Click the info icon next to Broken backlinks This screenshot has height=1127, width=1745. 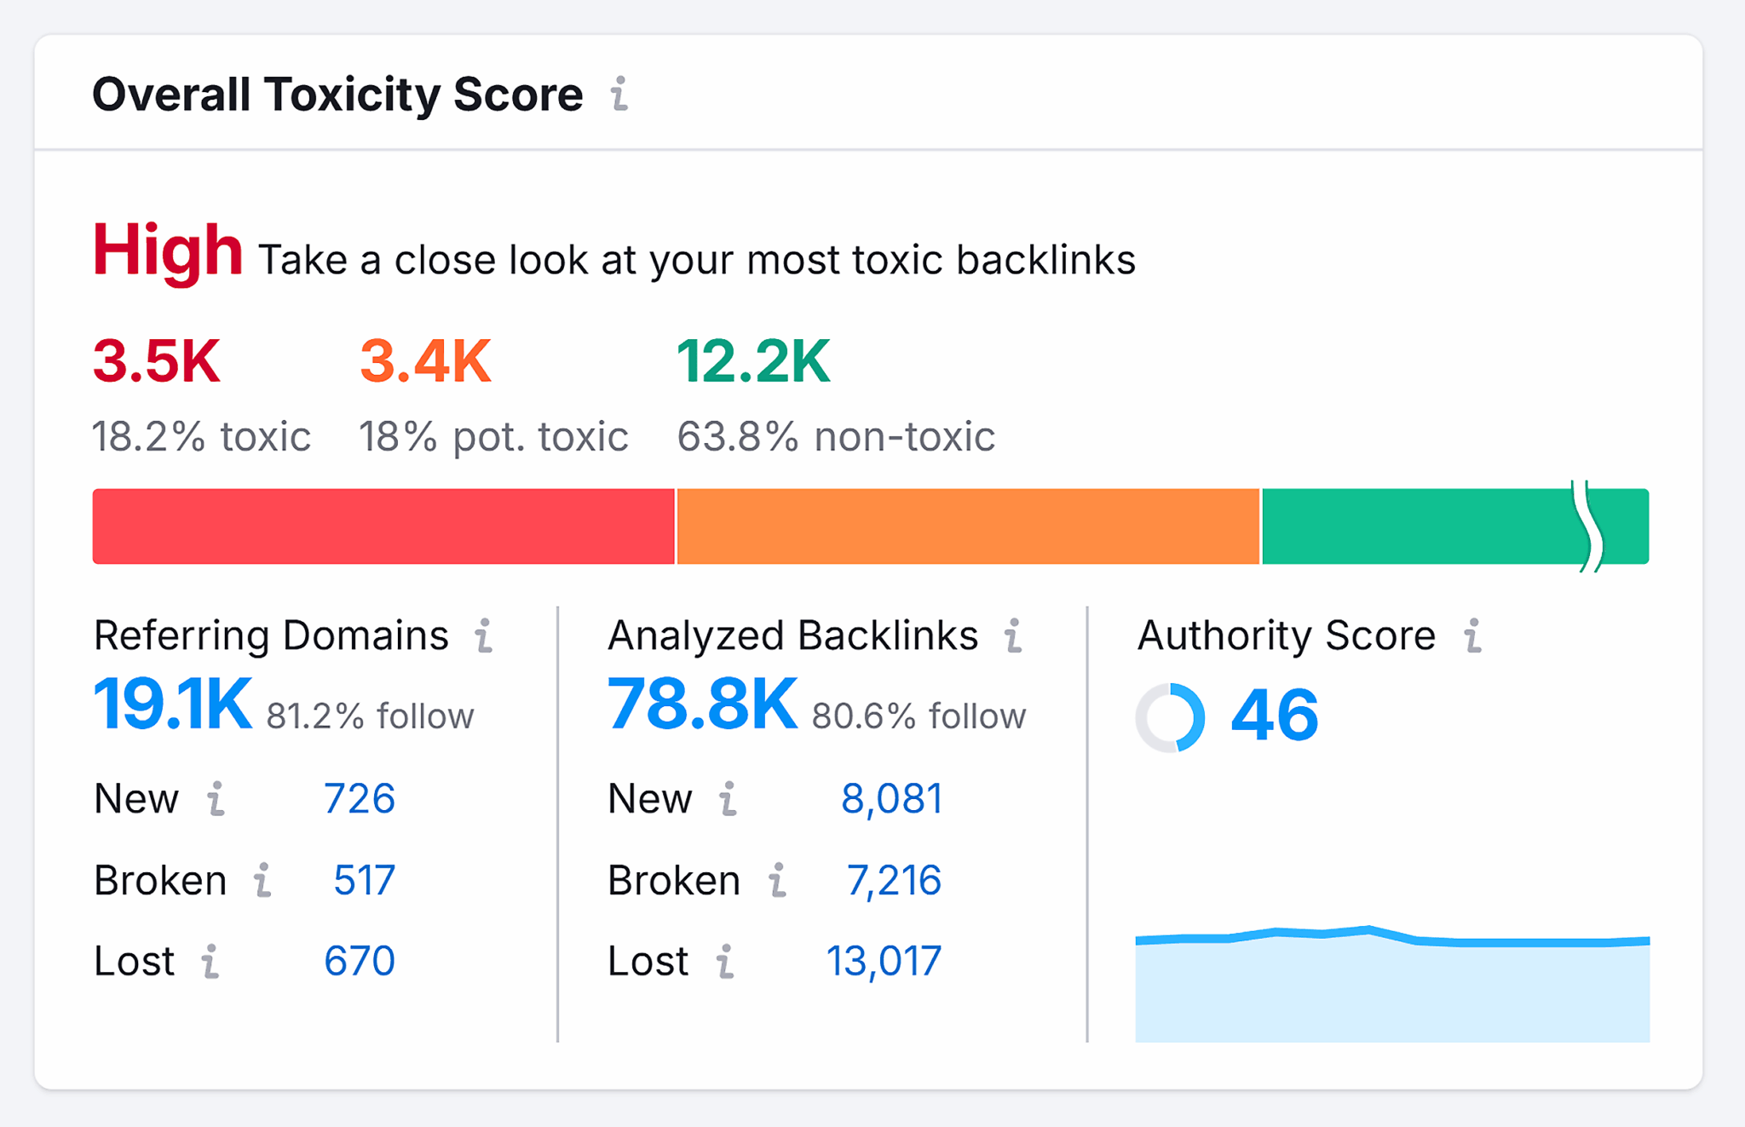click(776, 880)
